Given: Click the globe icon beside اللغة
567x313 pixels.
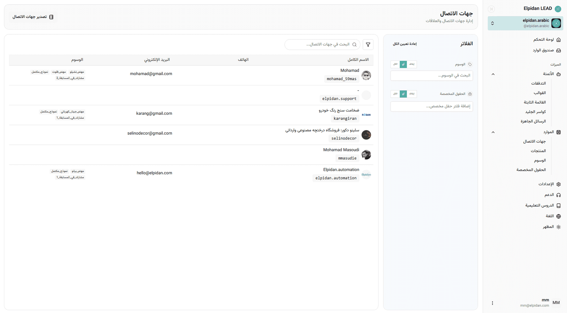Looking at the screenshot, I should [x=558, y=216].
